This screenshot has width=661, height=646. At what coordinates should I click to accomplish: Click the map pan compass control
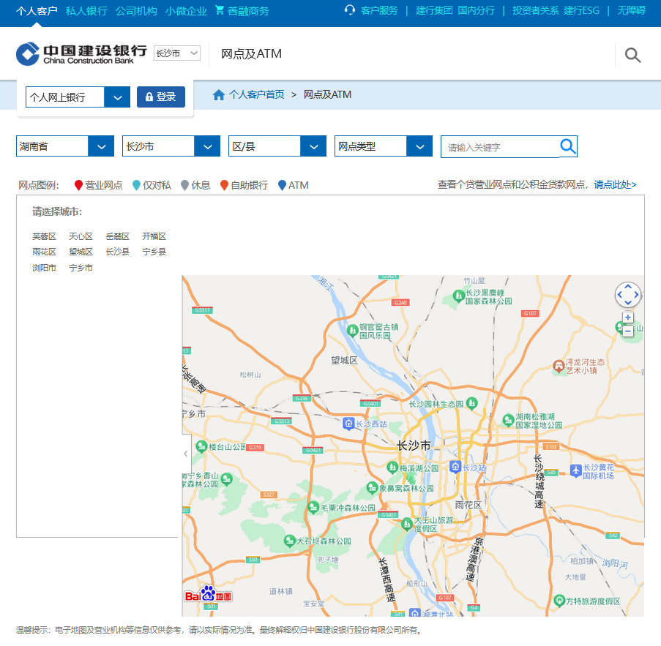click(x=628, y=295)
